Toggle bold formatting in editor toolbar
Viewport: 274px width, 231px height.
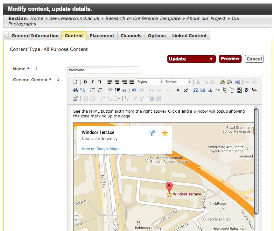tap(85, 82)
